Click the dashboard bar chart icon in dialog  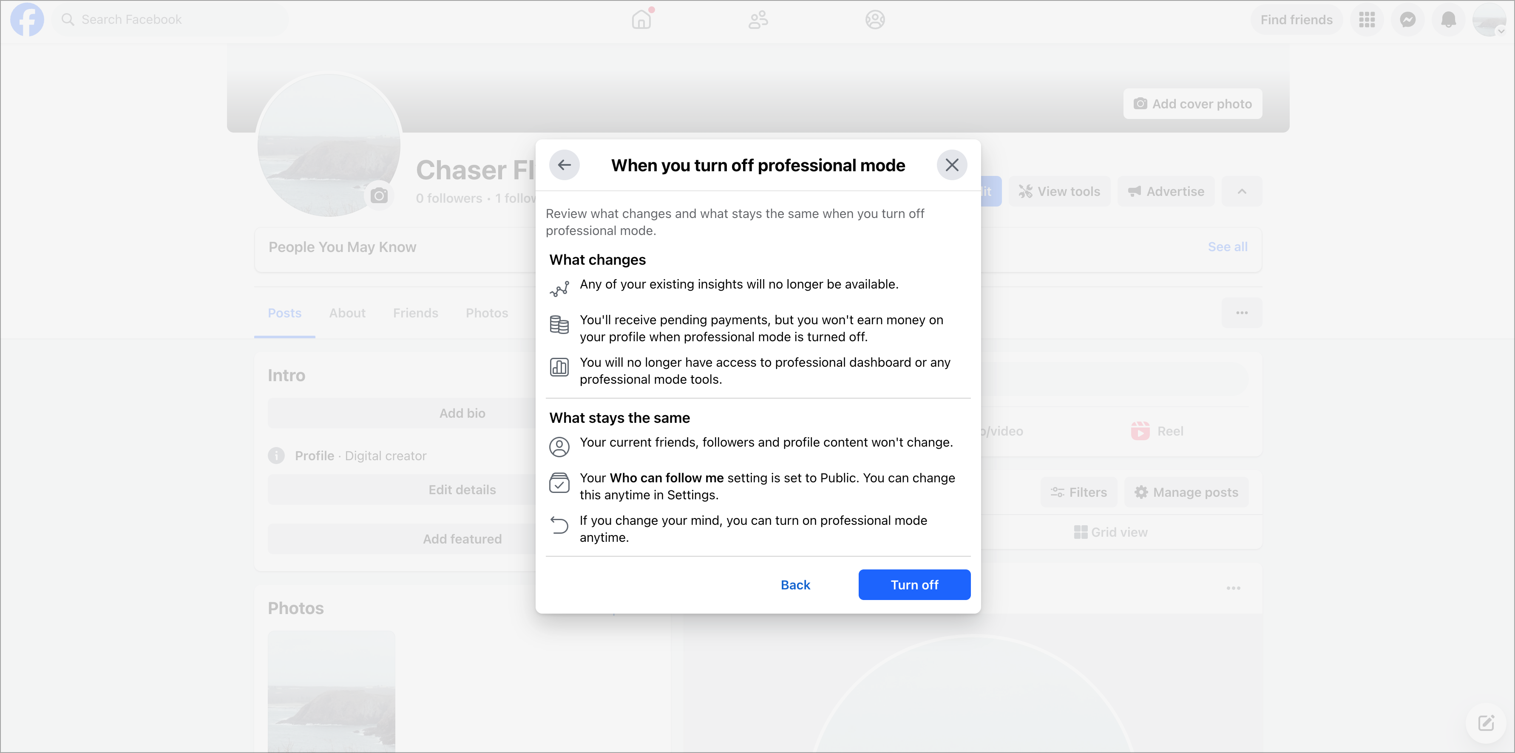click(559, 367)
